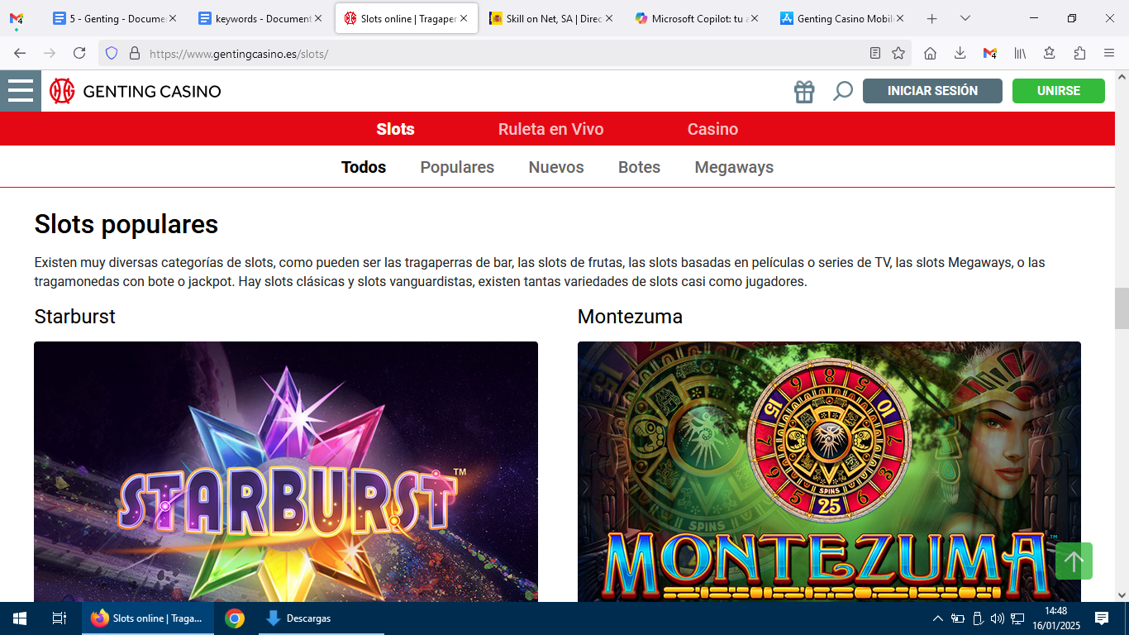Expand the list all tabs chevron
The image size is (1129, 635).
(965, 18)
